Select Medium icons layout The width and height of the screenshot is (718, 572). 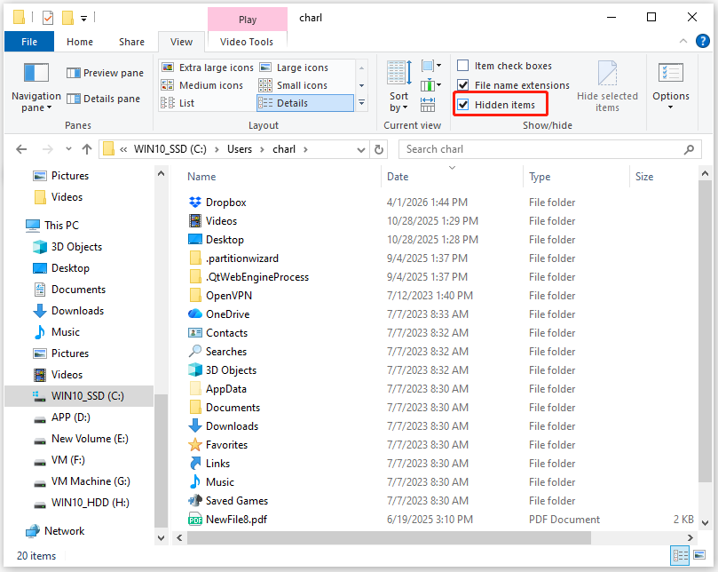(x=202, y=85)
